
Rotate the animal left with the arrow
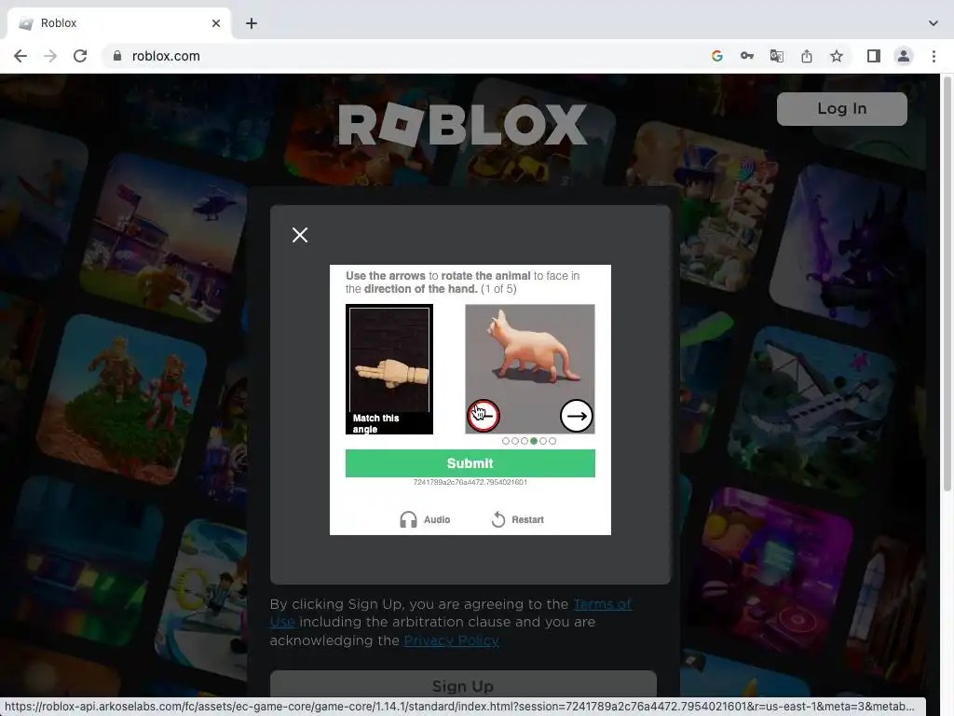coord(484,416)
